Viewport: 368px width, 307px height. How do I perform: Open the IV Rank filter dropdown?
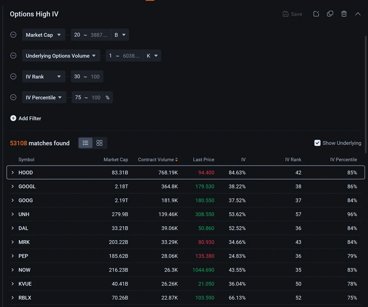44,76
